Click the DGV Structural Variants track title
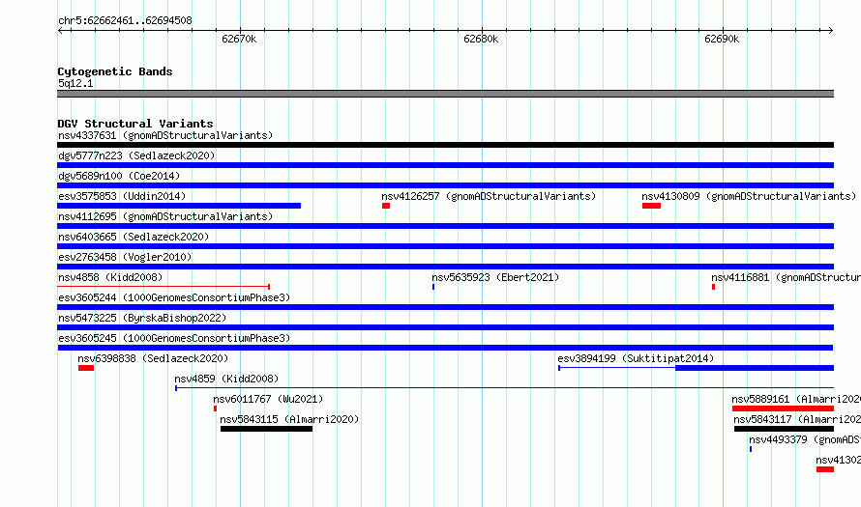This screenshot has width=861, height=507. (135, 124)
